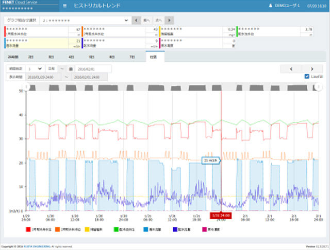Image resolution: width=330 pixels, height=250 pixels.
Task: Click the display period end field 2016/02/01 24:00
Action: pyautogui.click(x=90, y=77)
